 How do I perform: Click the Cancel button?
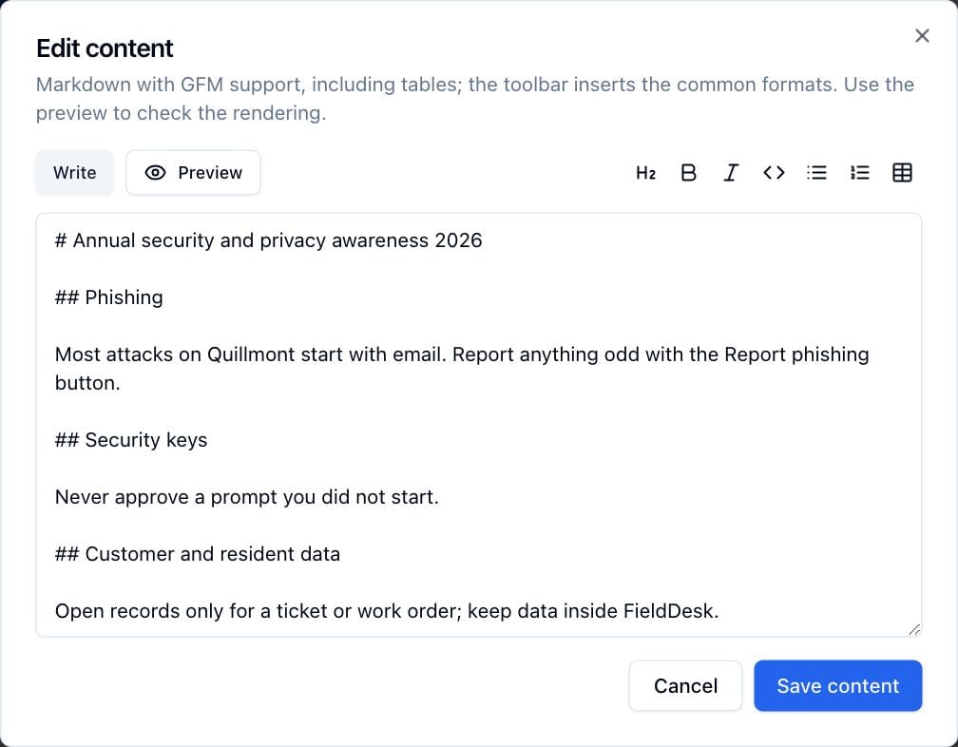(x=685, y=686)
